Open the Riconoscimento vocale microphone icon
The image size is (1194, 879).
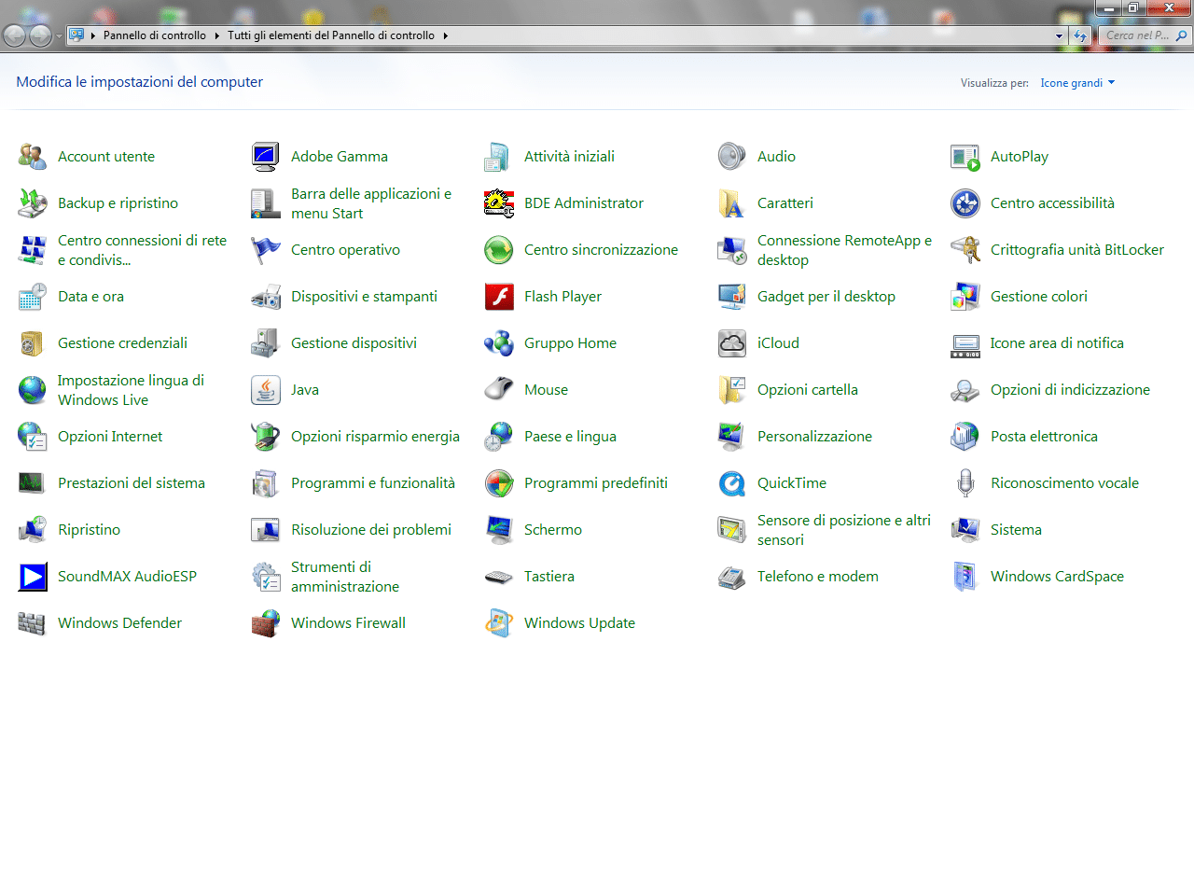click(965, 483)
